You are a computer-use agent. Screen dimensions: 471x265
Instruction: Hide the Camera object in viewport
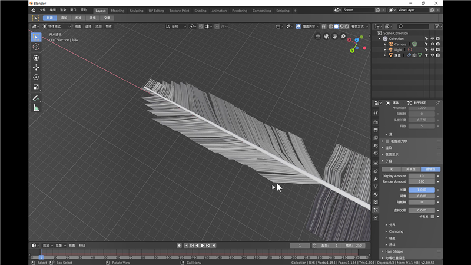tap(432, 44)
